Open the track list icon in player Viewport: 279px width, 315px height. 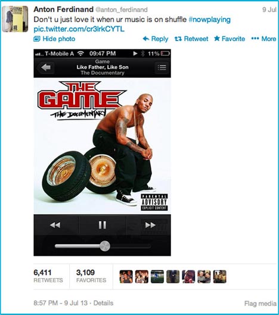coord(162,67)
